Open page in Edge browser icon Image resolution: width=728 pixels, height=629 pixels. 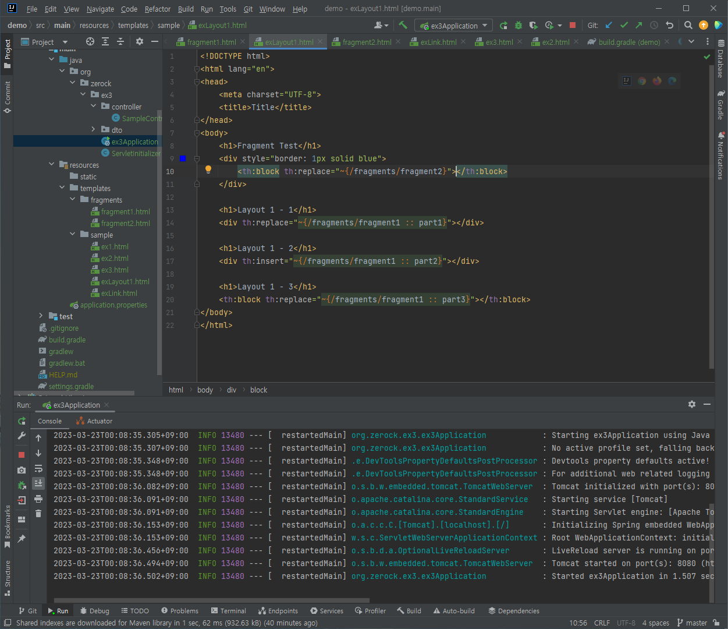(672, 81)
